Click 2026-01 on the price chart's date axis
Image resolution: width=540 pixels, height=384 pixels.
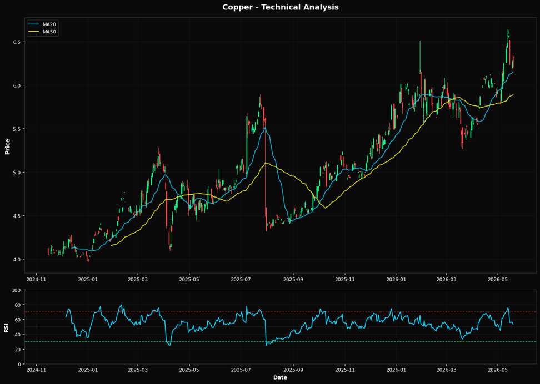coord(397,279)
